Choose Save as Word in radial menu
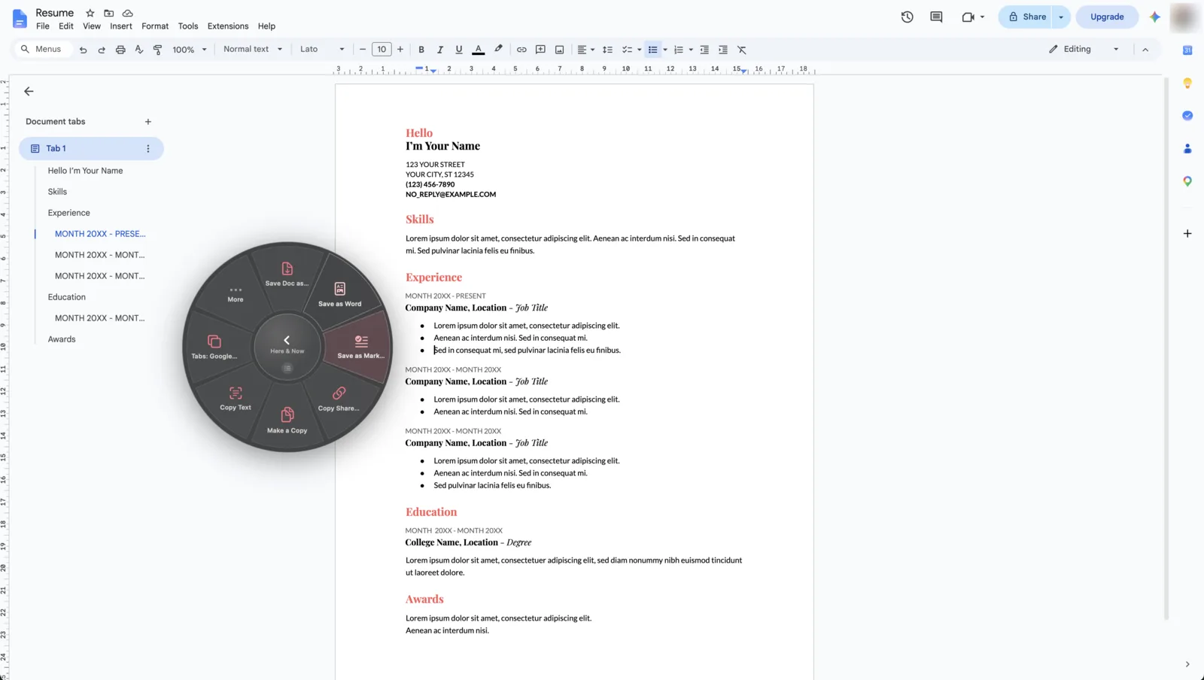Viewport: 1204px width, 680px height. pos(339,294)
